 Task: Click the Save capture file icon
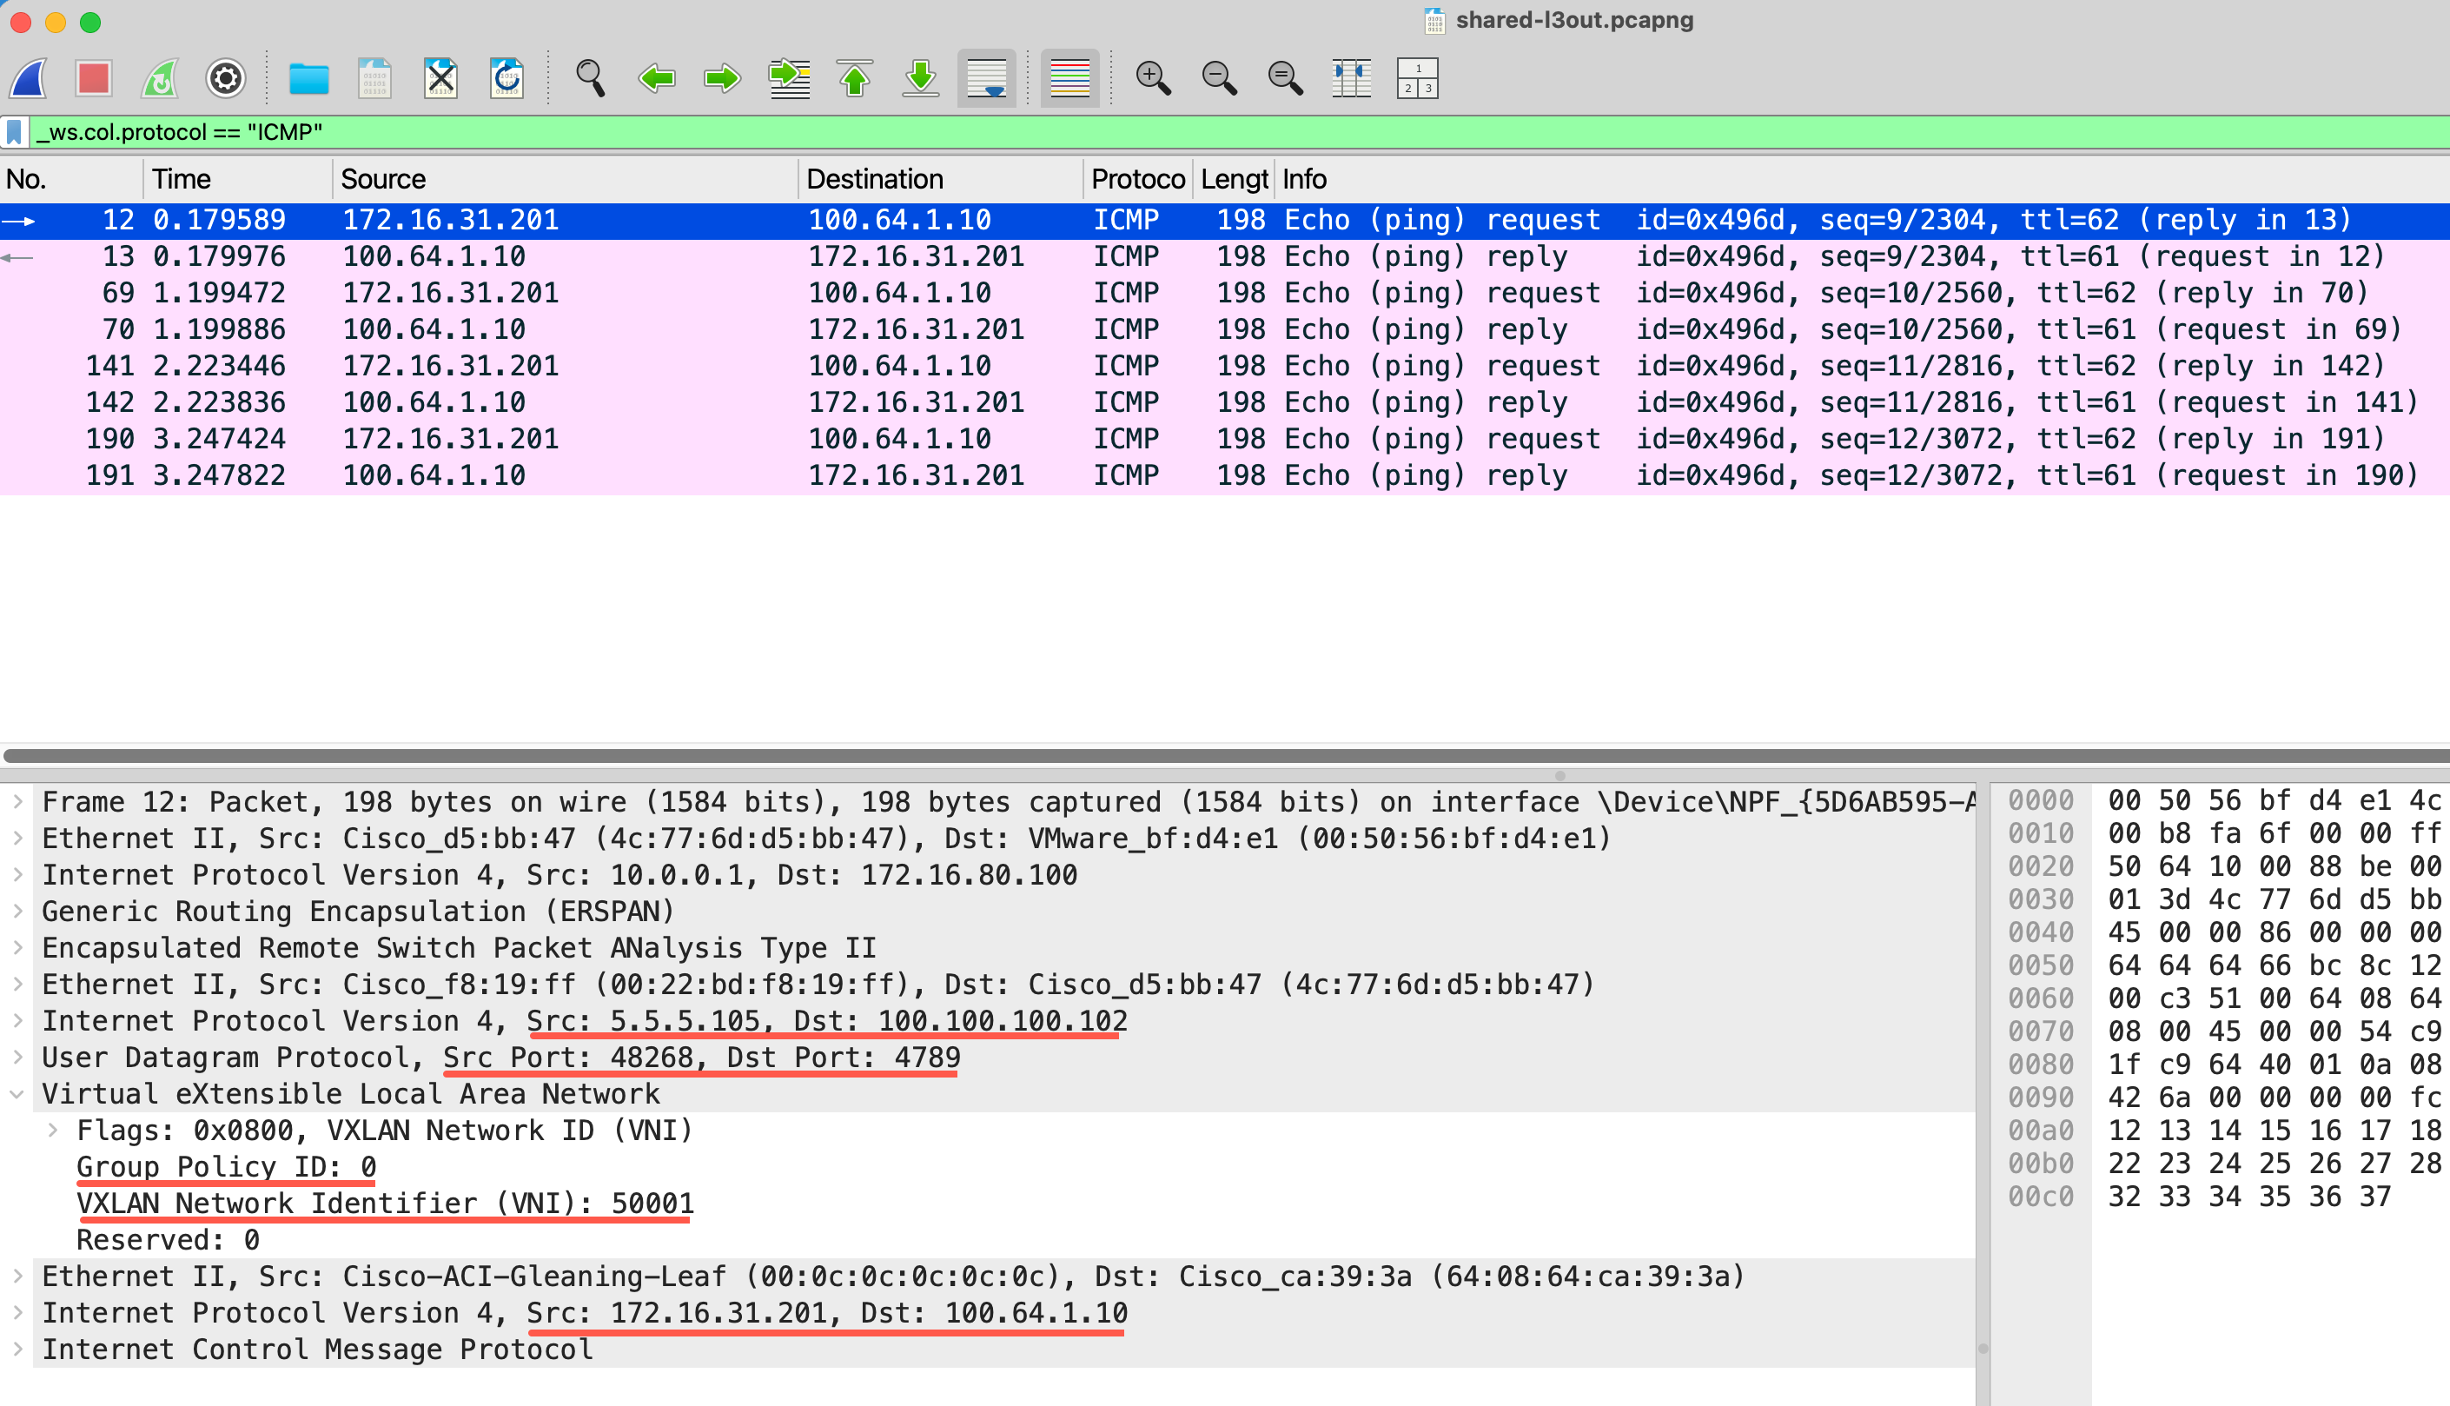[374, 78]
